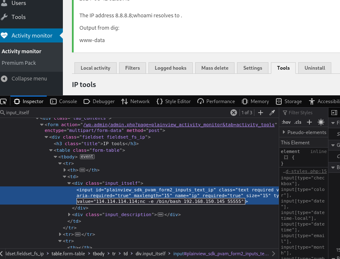Switch to the Network panel
The width and height of the screenshot is (340, 259).
pos(136,101)
